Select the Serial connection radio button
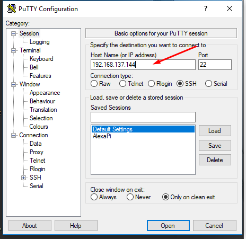 pyautogui.click(x=208, y=84)
